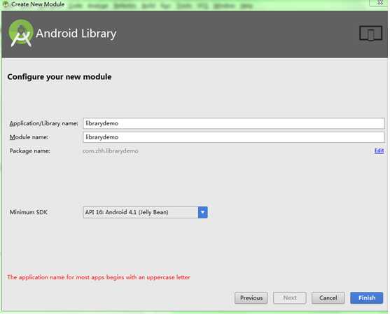The height and width of the screenshot is (315, 390).
Task: Click the Edit link beside package name
Action: coord(379,150)
